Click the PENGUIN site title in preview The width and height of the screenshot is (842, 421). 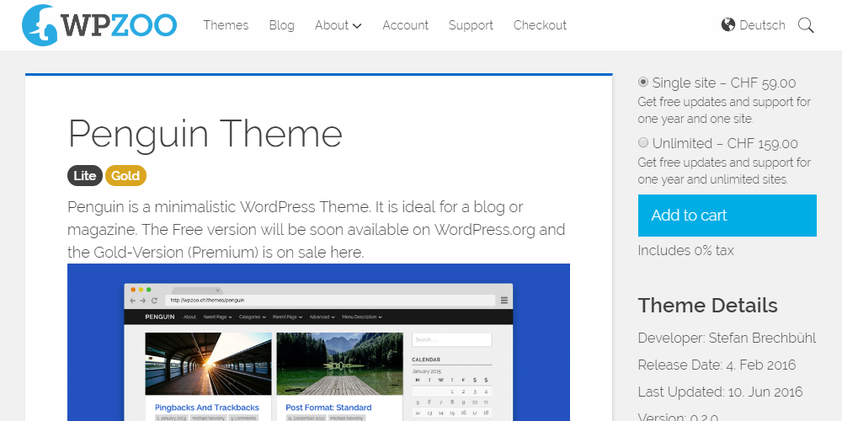click(159, 317)
